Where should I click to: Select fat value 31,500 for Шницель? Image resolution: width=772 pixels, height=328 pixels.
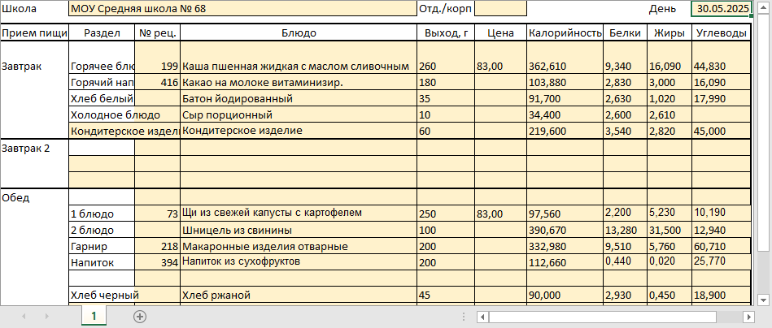[670, 230]
